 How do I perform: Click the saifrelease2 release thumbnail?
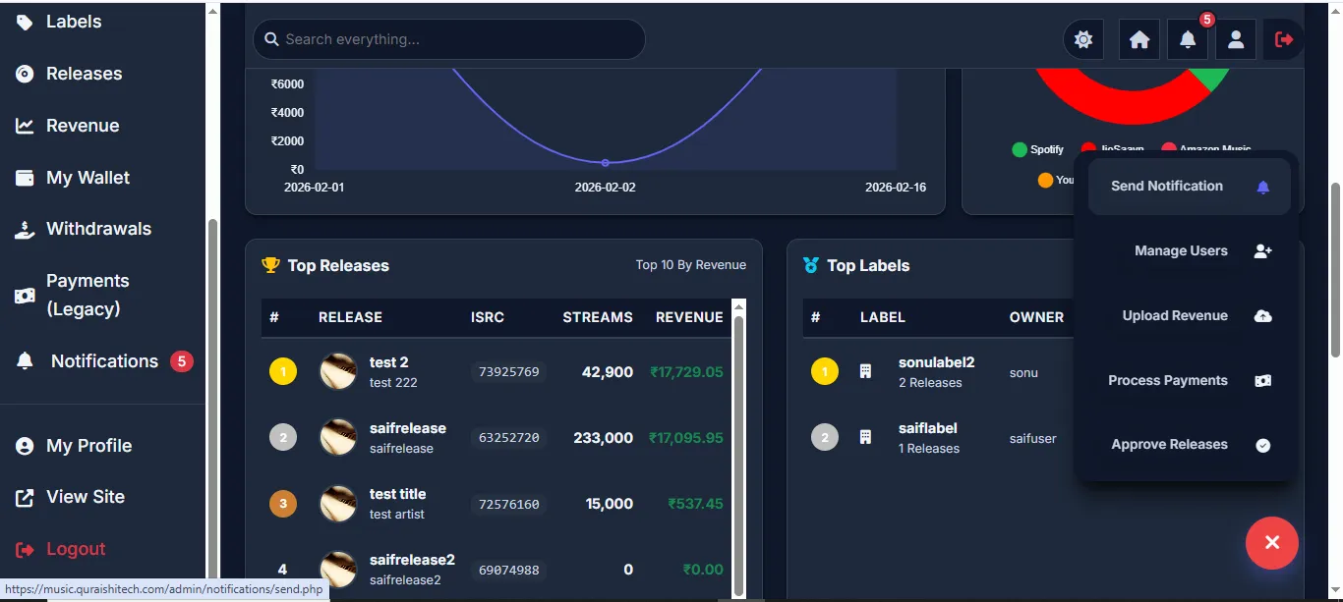tap(338, 570)
